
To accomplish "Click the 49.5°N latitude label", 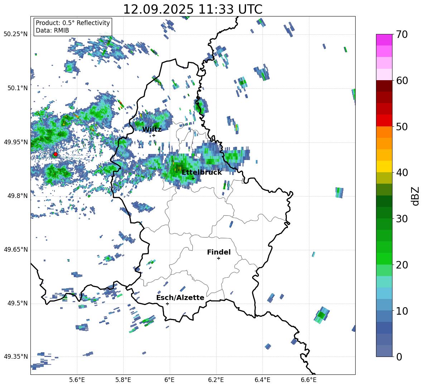I will (x=17, y=303).
